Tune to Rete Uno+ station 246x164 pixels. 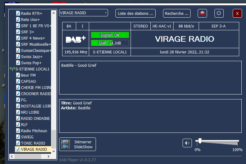tap(30, 19)
